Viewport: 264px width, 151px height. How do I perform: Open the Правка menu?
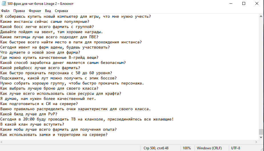click(19, 11)
